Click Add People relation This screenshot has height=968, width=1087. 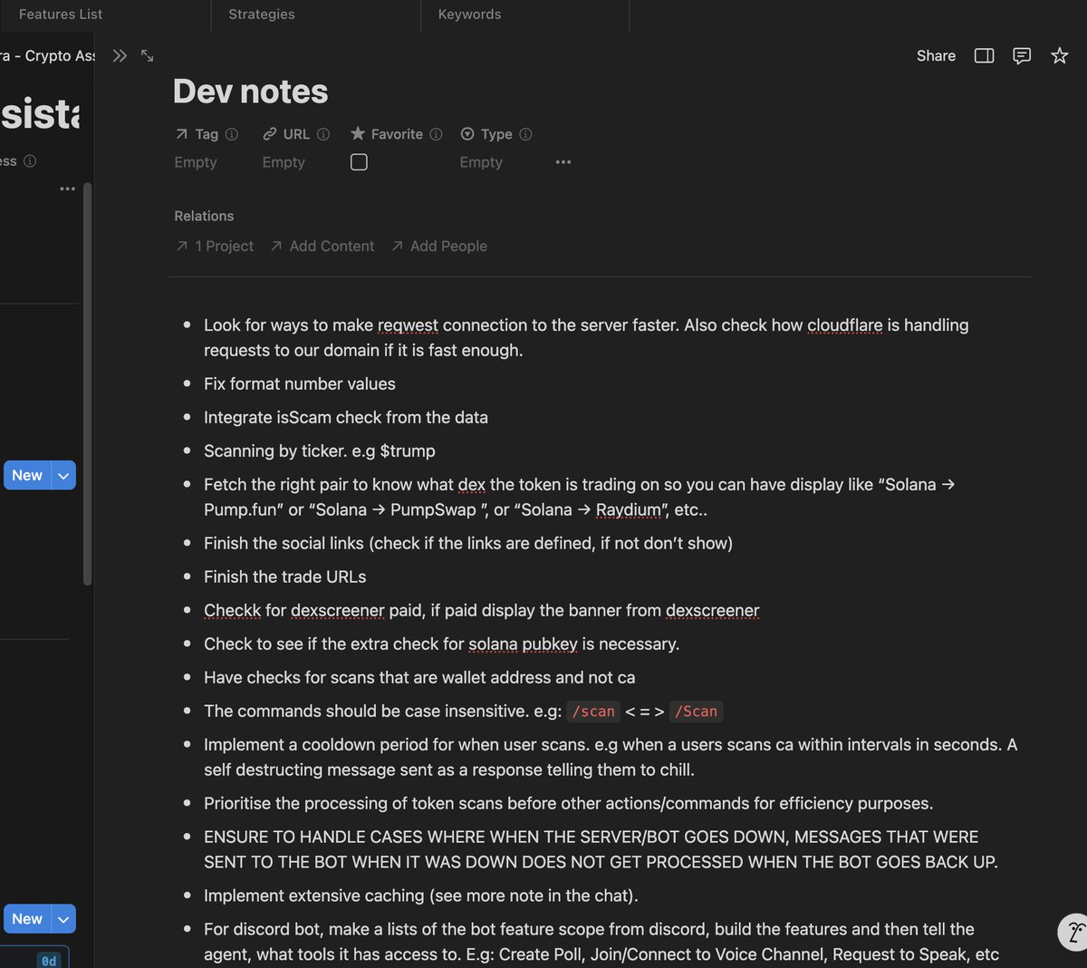point(439,246)
